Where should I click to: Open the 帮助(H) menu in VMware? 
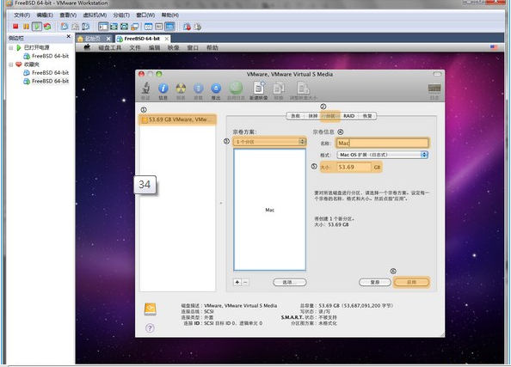point(169,15)
